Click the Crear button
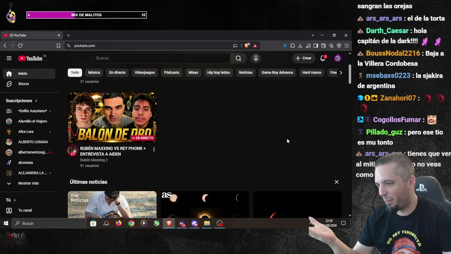 pyautogui.click(x=303, y=58)
